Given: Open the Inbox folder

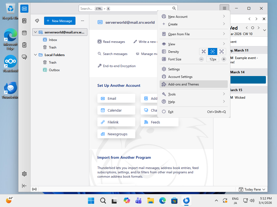Looking at the screenshot, I should pos(60,40).
